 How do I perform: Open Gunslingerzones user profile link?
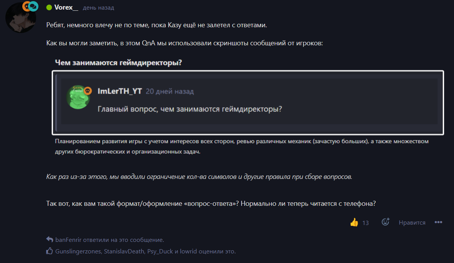(78, 251)
